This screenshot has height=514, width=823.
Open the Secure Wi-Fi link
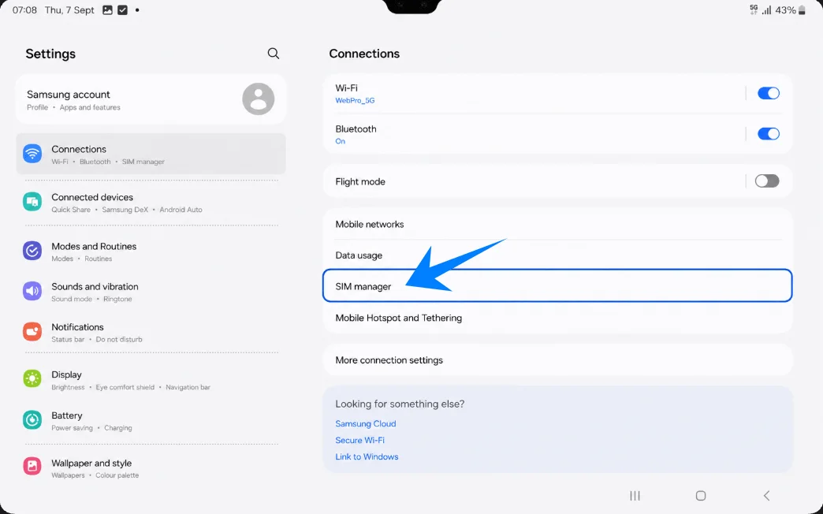click(x=359, y=440)
